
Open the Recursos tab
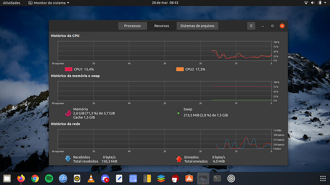pyautogui.click(x=162, y=26)
